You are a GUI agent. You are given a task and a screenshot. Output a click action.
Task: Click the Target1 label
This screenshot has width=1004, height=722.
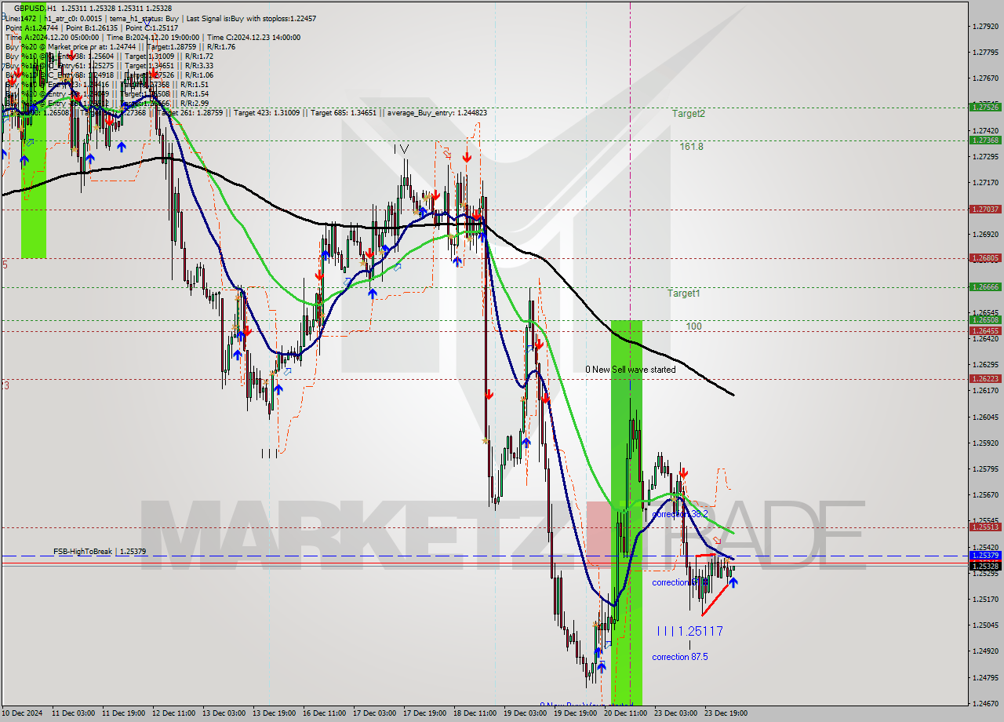[684, 293]
